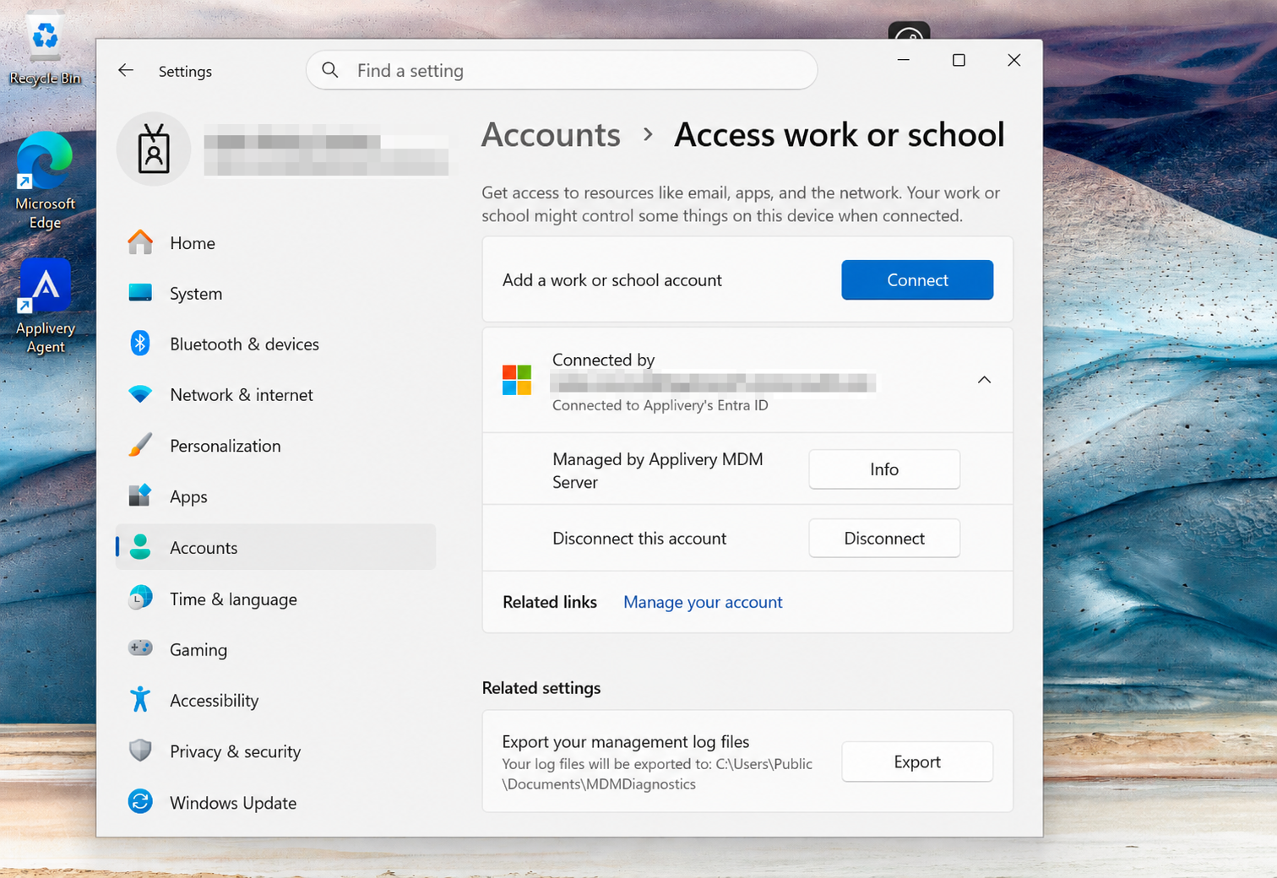Image resolution: width=1277 pixels, height=878 pixels.
Task: Focus the Find a setting search box
Action: tap(562, 70)
